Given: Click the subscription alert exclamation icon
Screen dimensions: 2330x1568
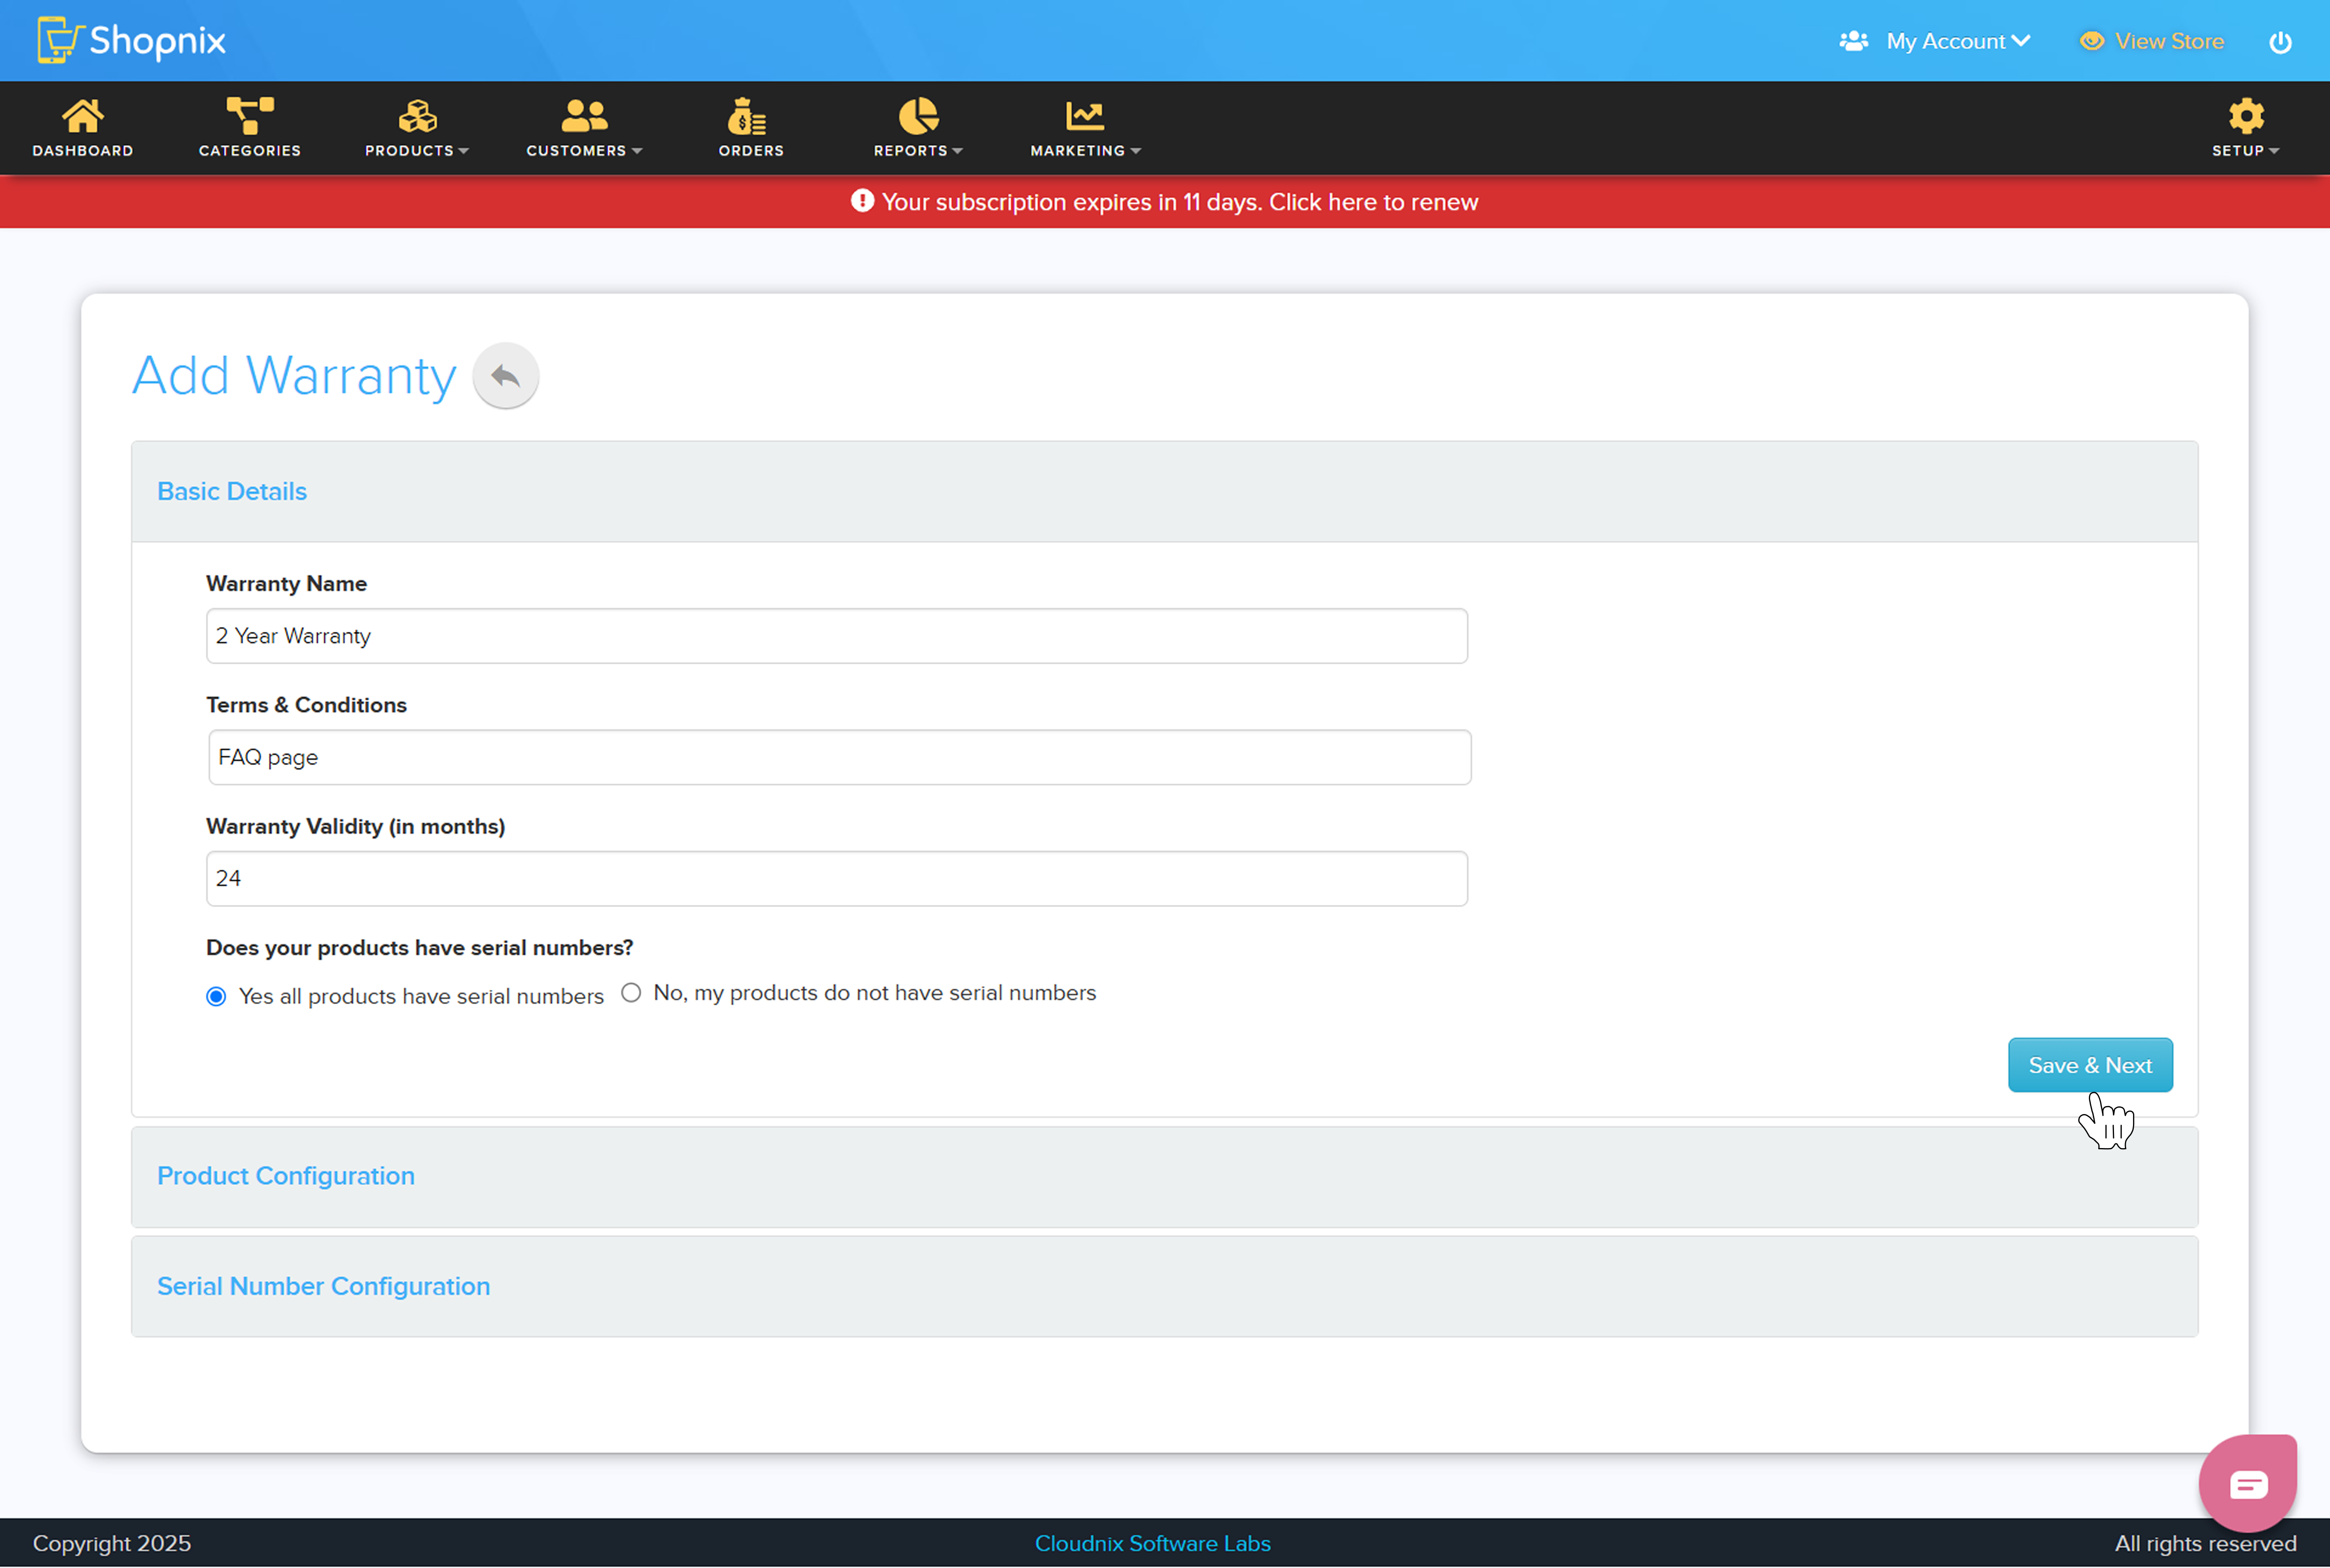Looking at the screenshot, I should coord(862,201).
